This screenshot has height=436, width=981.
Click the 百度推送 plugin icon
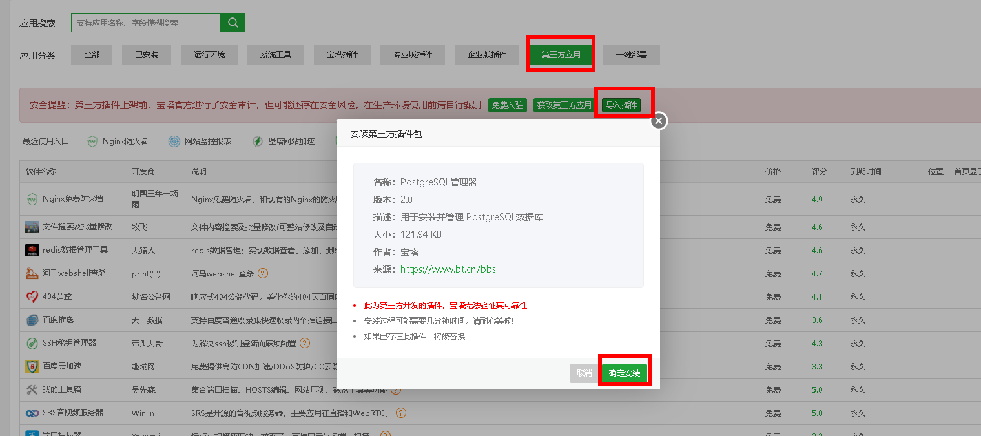click(x=32, y=320)
